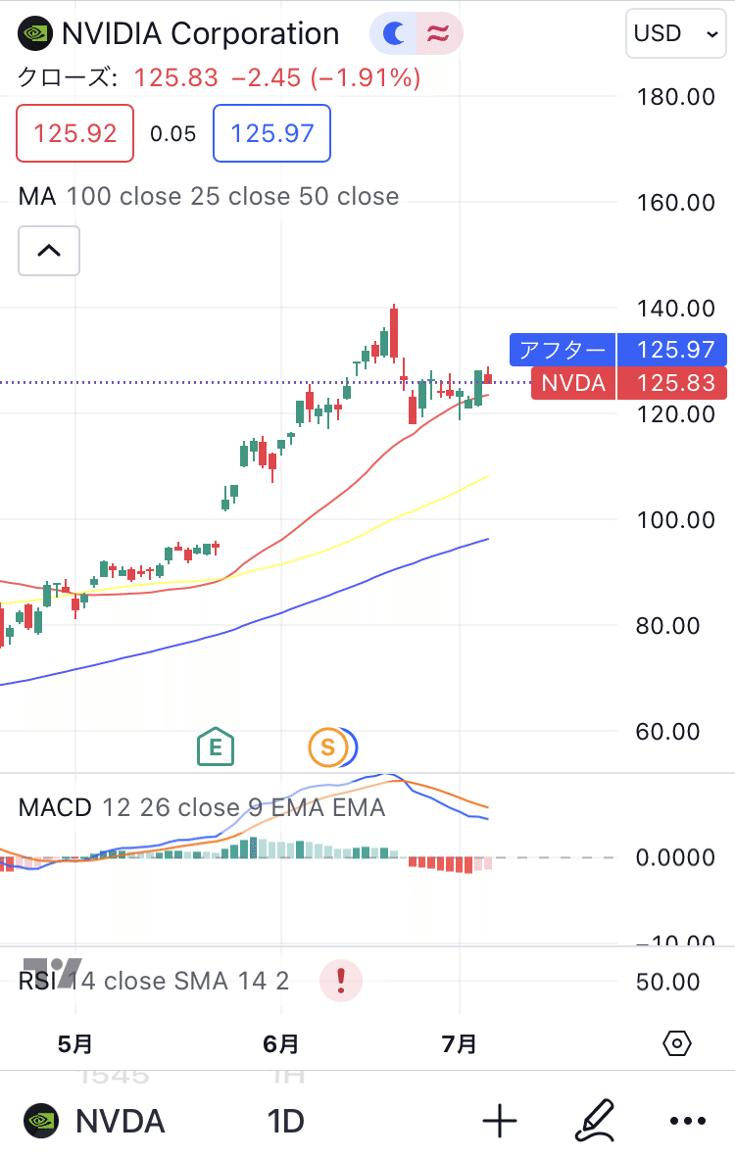Collapse the indicator legend with the chevron button
The image size is (735, 1156).
pyautogui.click(x=49, y=251)
